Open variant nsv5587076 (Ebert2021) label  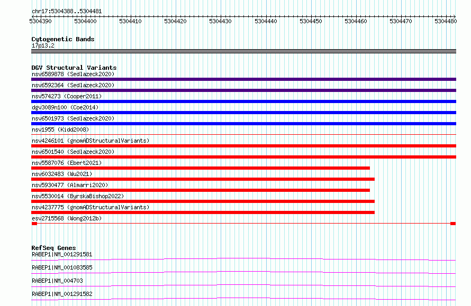(67, 163)
